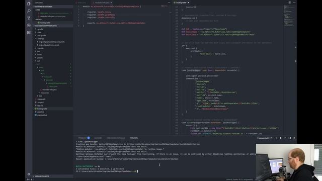Screen dimensions: 322x181
Task: Collapse the main folder under src
Action: click(x=41, y=67)
